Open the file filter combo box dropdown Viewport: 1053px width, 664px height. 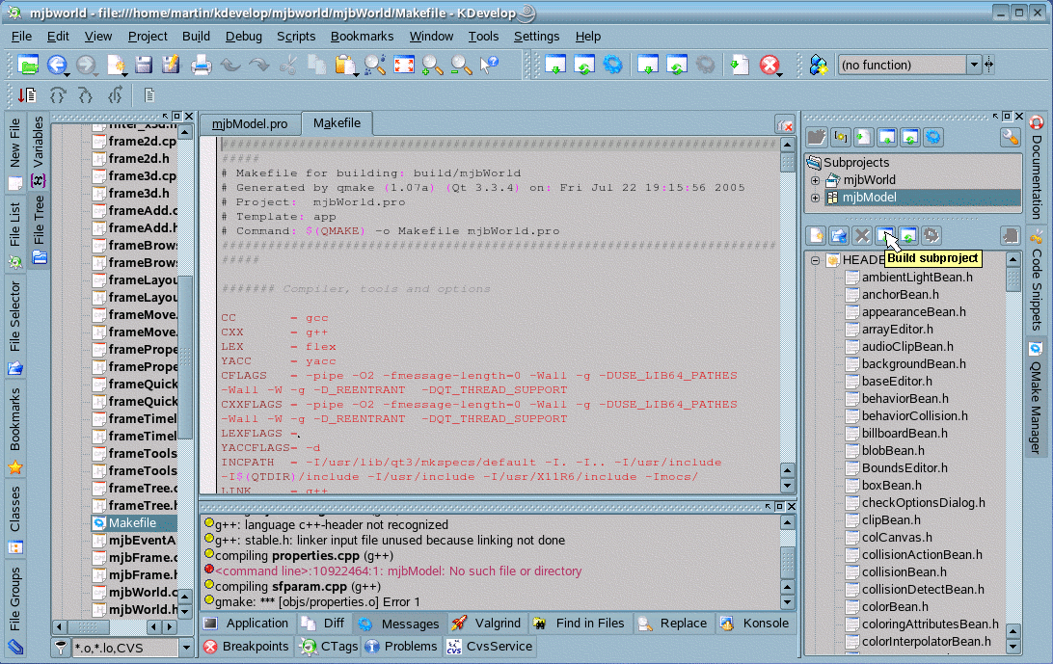point(186,648)
